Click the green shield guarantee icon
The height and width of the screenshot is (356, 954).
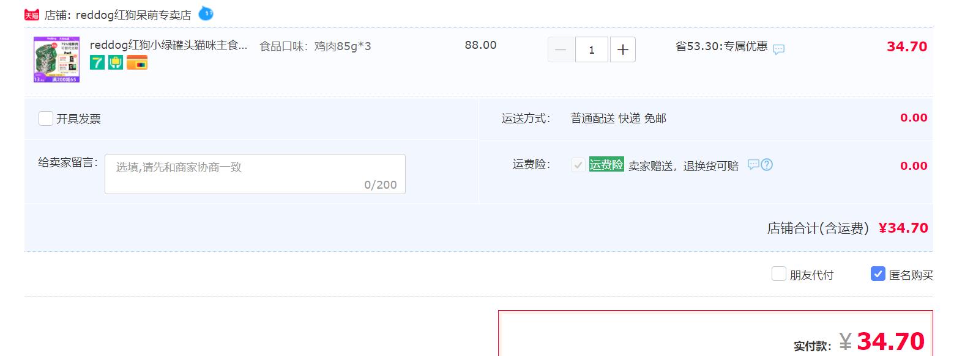point(116,62)
